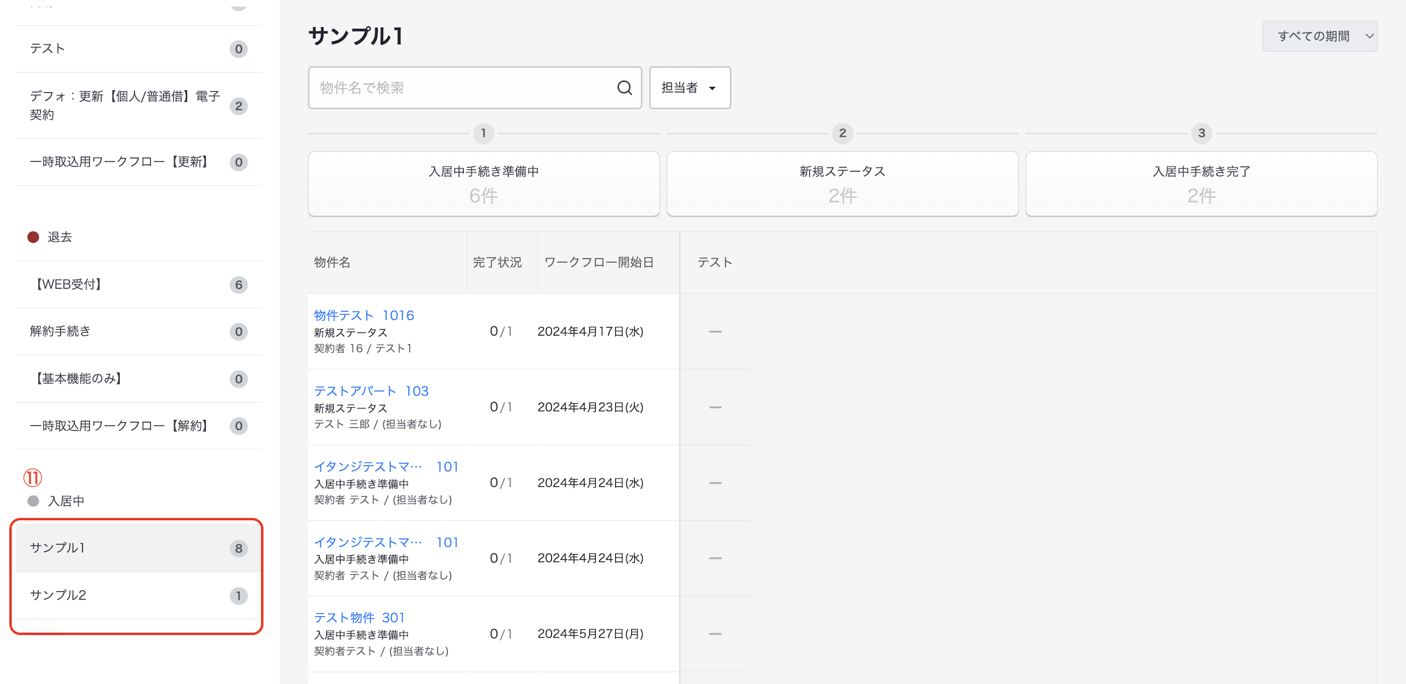Select the 入居中手続き準備中 6件 status card
Screen dimensions: 1406x684
pos(483,184)
